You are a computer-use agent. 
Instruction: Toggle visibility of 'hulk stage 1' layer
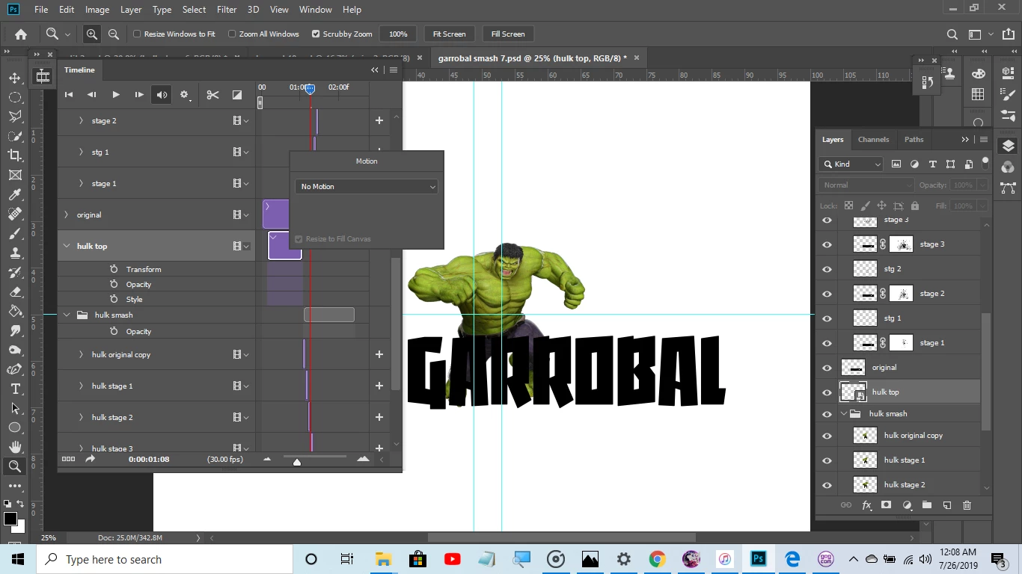827,460
